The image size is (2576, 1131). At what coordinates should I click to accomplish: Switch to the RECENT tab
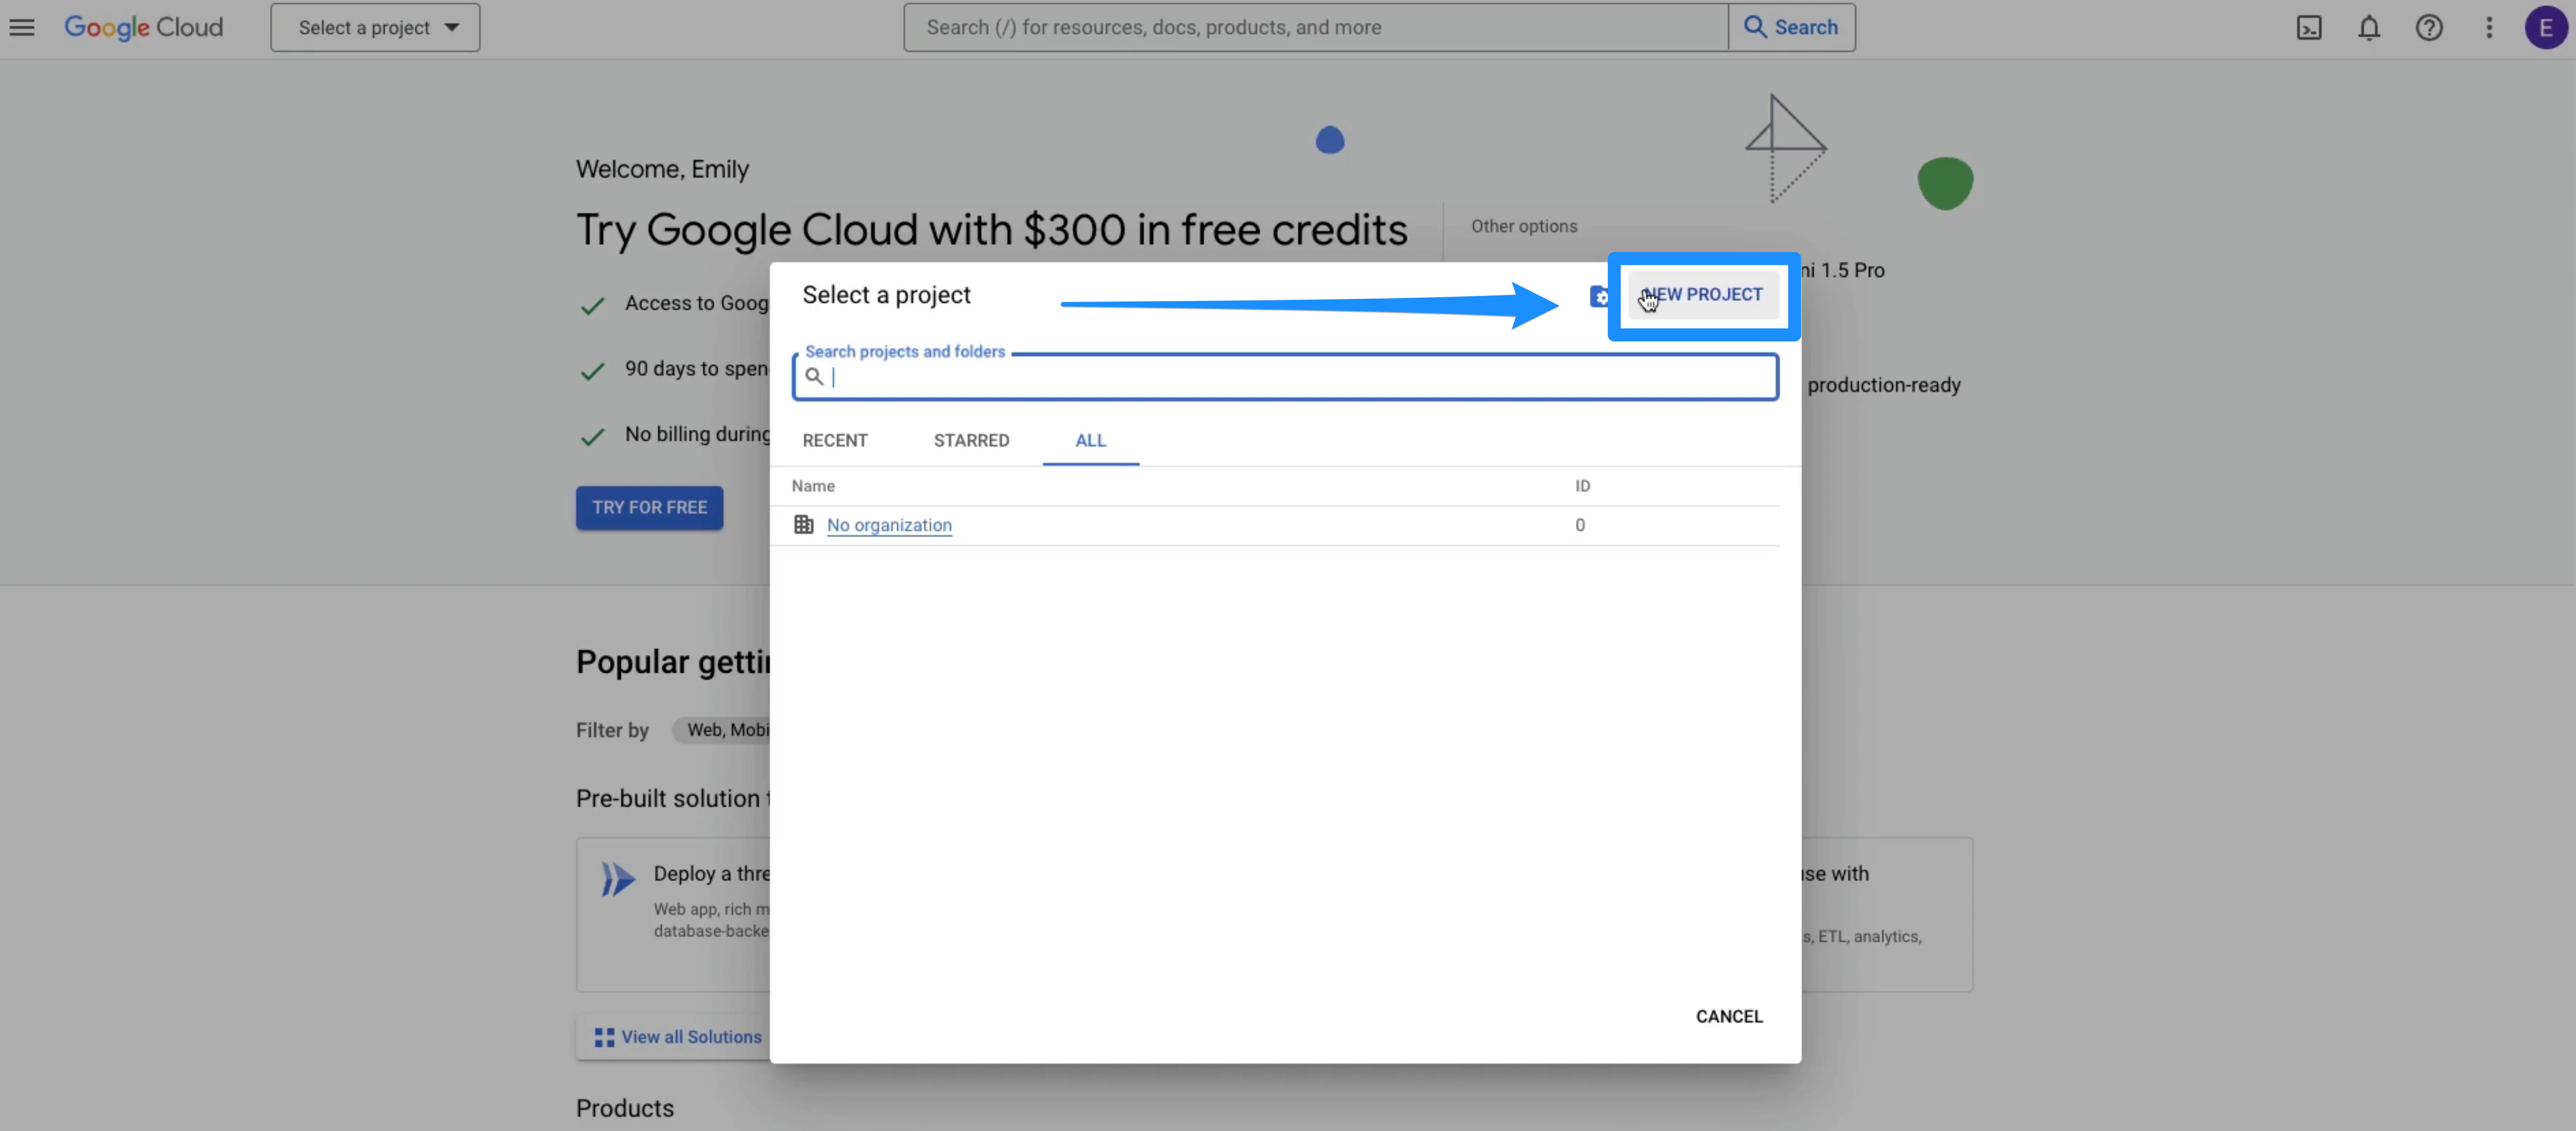tap(835, 440)
